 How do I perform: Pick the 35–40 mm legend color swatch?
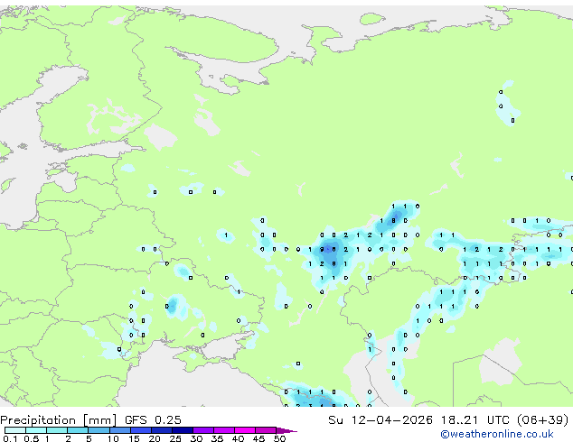224,430
